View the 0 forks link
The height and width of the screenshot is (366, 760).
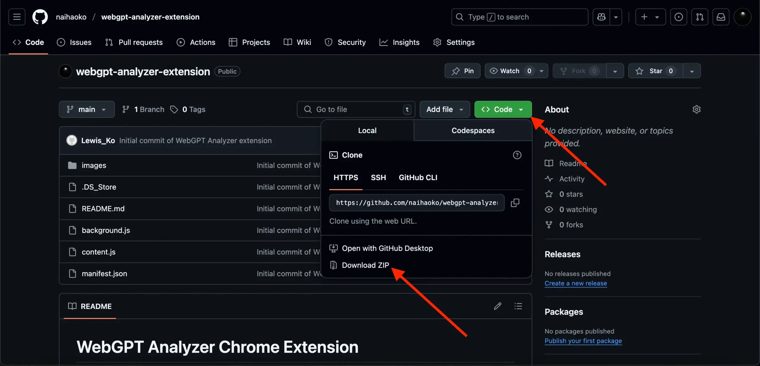click(x=564, y=225)
